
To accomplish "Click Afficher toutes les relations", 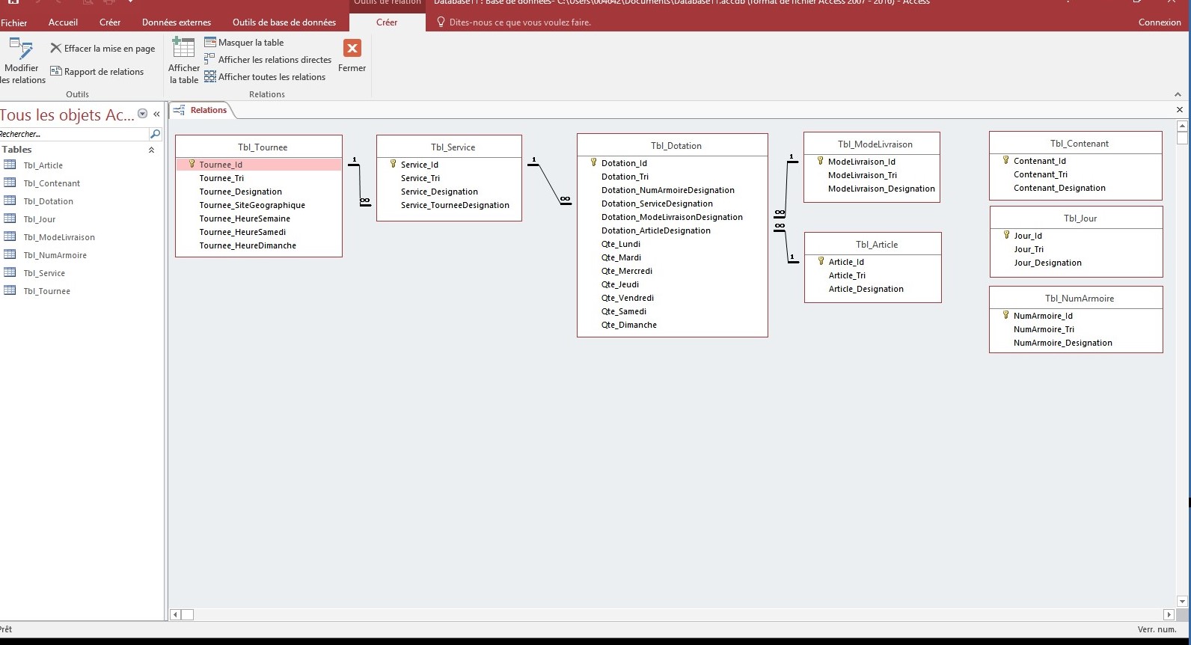I will tap(265, 77).
